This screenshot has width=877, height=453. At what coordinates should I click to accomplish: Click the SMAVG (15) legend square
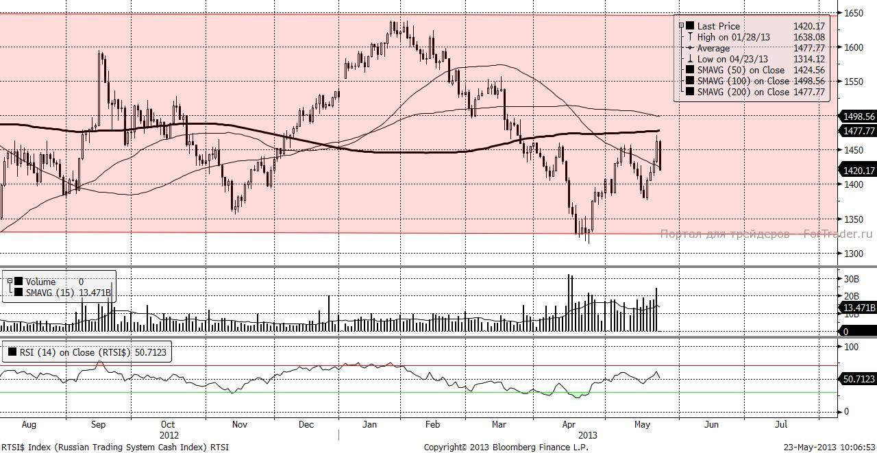pos(18,293)
